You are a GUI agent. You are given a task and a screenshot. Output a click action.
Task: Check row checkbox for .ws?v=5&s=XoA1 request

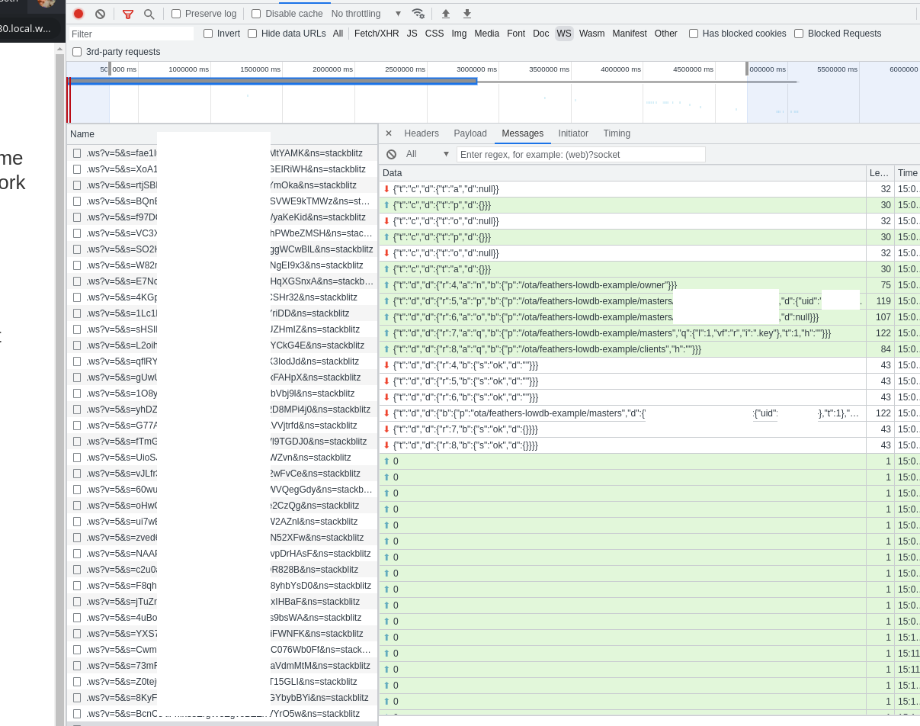pyautogui.click(x=77, y=169)
